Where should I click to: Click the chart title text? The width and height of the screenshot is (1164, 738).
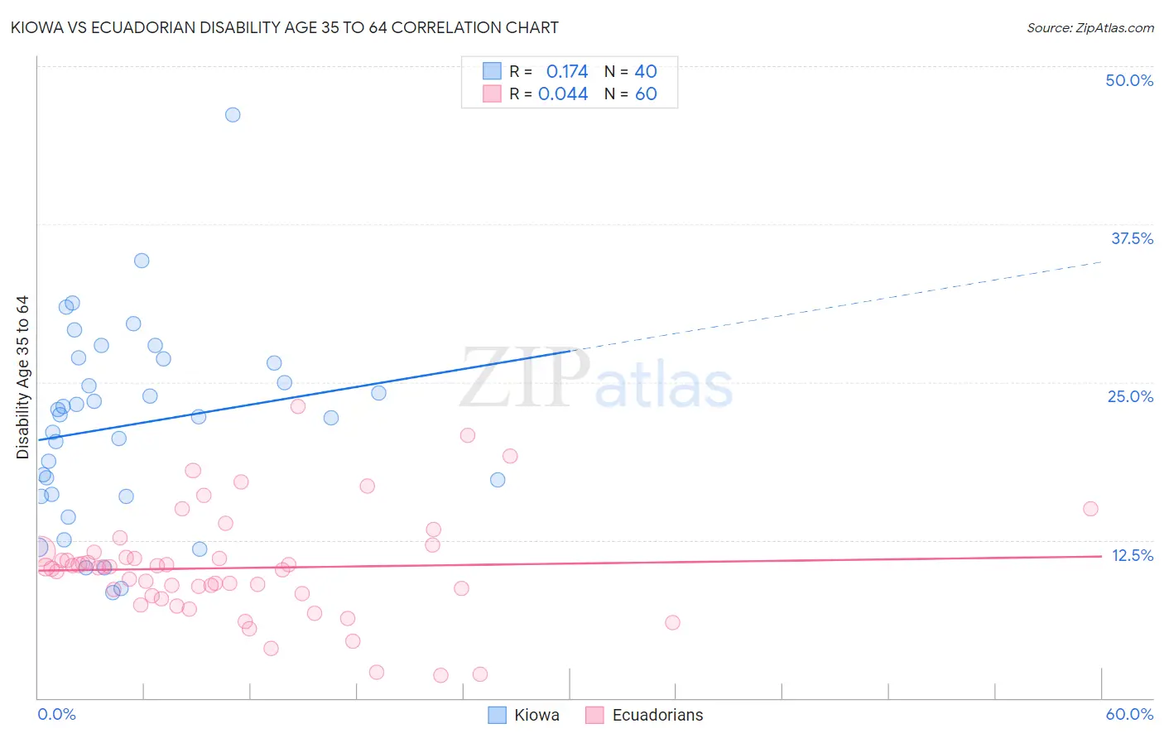coord(284,27)
